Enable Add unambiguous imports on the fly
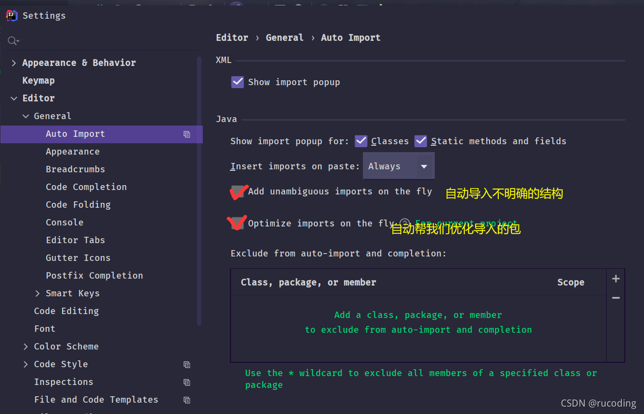The image size is (644, 414). pos(238,191)
